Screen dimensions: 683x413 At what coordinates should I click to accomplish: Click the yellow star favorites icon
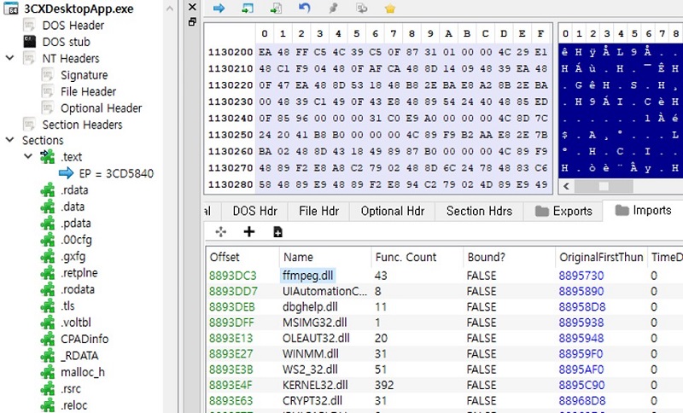click(x=390, y=9)
